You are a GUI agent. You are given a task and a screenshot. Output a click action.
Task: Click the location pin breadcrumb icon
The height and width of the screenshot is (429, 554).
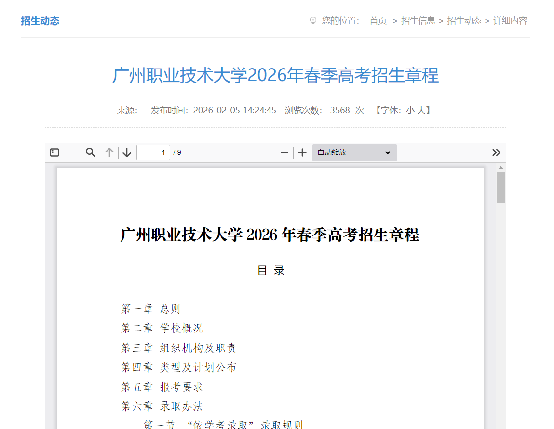pyautogui.click(x=313, y=20)
